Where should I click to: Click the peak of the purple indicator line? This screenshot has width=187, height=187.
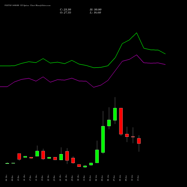(137, 55)
